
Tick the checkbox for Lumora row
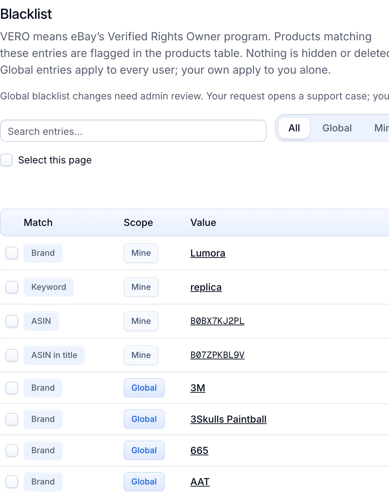(x=12, y=253)
